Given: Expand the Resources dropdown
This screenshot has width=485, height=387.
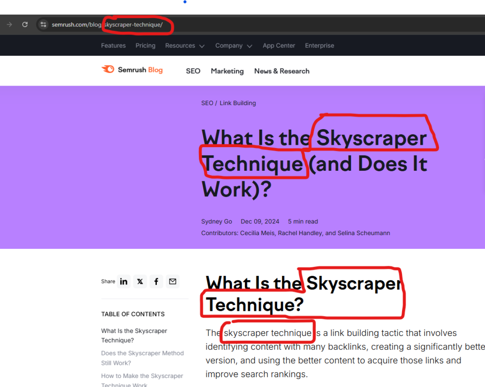Looking at the screenshot, I should [x=185, y=45].
